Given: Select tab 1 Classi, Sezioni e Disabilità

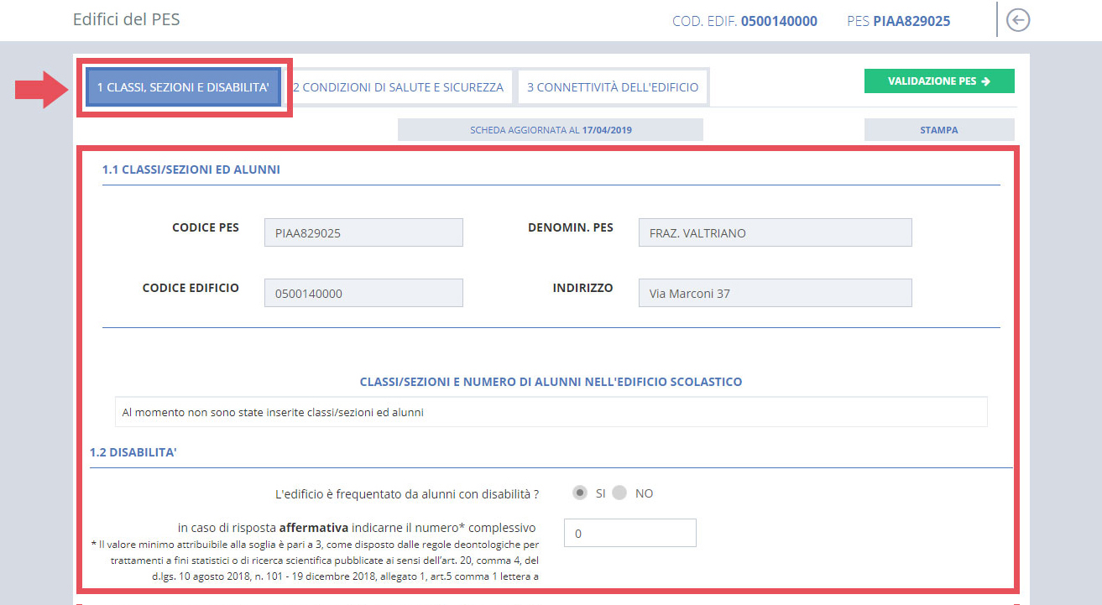Looking at the screenshot, I should point(182,87).
